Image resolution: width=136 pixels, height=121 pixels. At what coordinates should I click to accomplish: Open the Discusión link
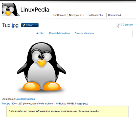pyautogui.click(x=128, y=25)
